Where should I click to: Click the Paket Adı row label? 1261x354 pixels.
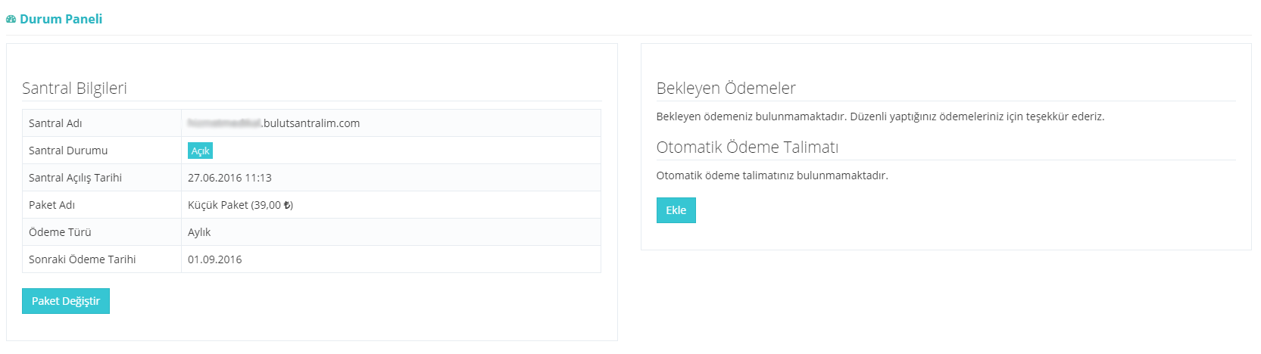[x=52, y=205]
